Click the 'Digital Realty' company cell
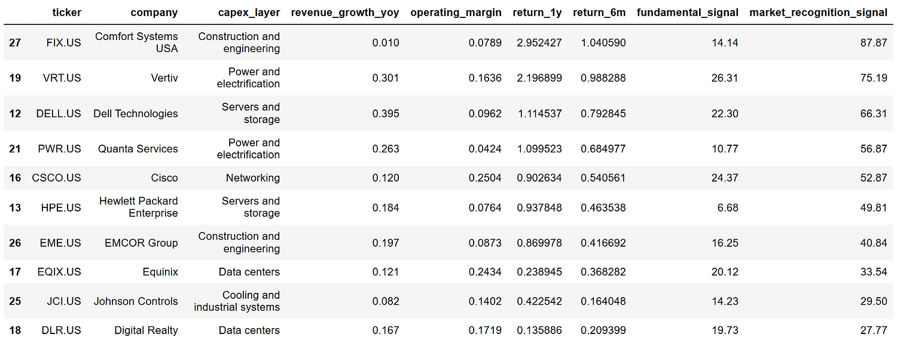This screenshot has height=346, width=897. (x=147, y=330)
